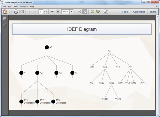Add a sticky note comment
This screenshot has height=117, width=160.
coord(93,12)
